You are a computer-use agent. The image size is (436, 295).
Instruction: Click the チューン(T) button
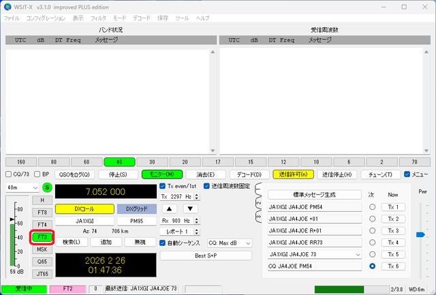coord(381,174)
